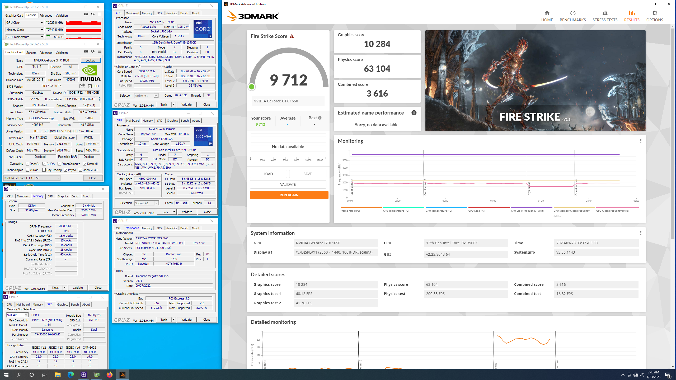Enable the Ray Tracing checkbox

(44, 170)
